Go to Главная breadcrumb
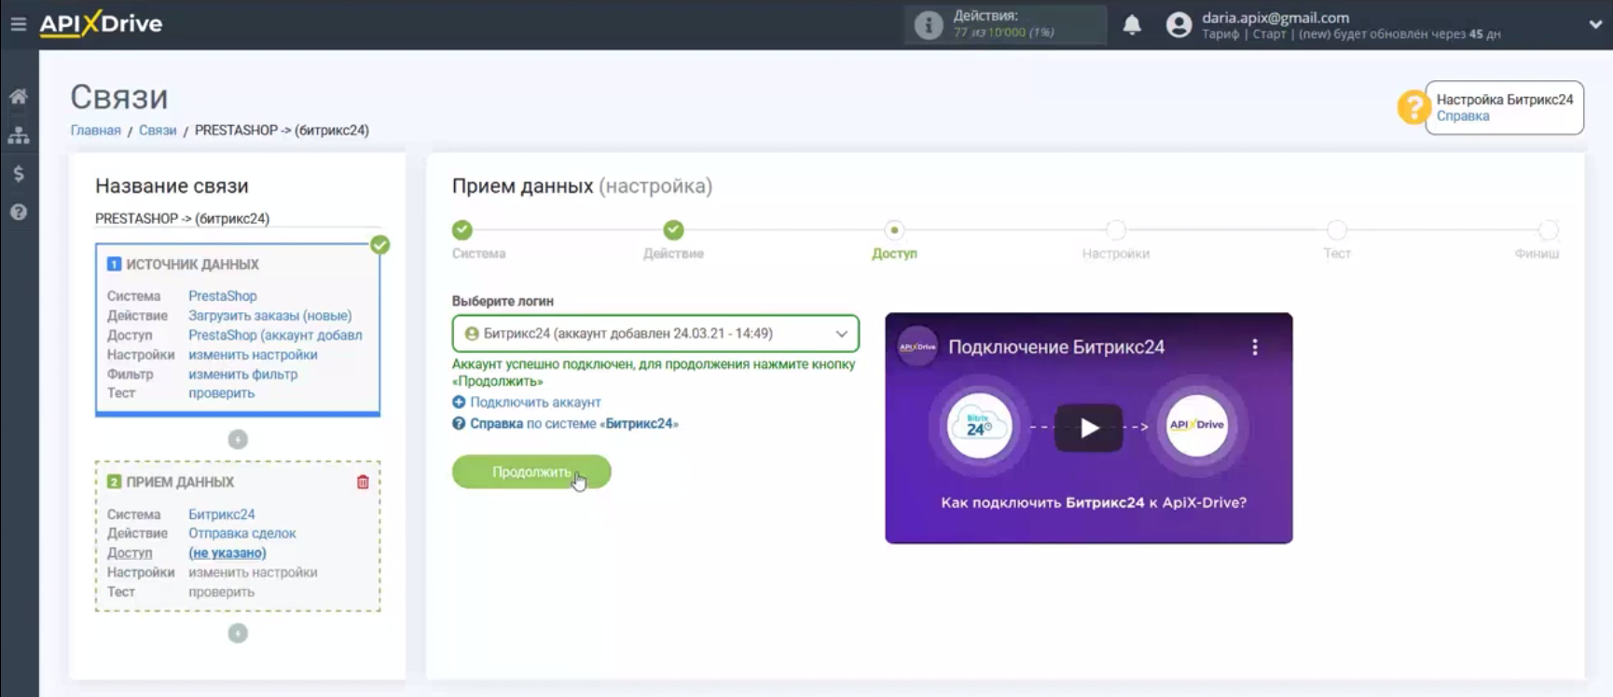Image resolution: width=1613 pixels, height=697 pixels. [95, 130]
